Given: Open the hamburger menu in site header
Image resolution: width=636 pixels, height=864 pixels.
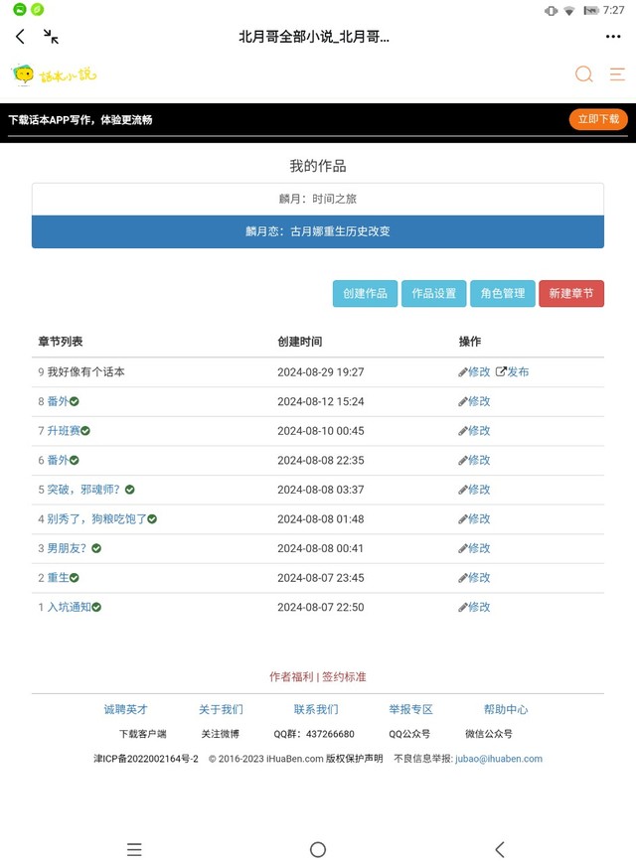Looking at the screenshot, I should 617,74.
